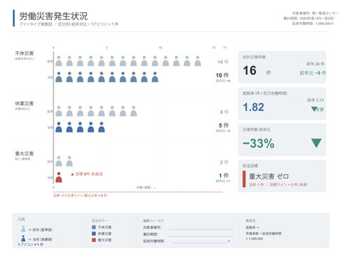Click the 凡例 heading in the footer
Image resolution: width=342 pixels, height=256 pixels.
point(21,219)
